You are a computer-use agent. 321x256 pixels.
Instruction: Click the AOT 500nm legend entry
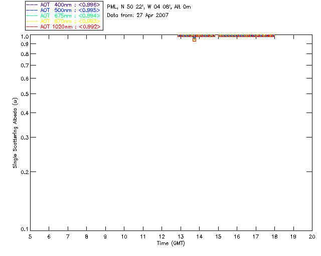click(63, 10)
